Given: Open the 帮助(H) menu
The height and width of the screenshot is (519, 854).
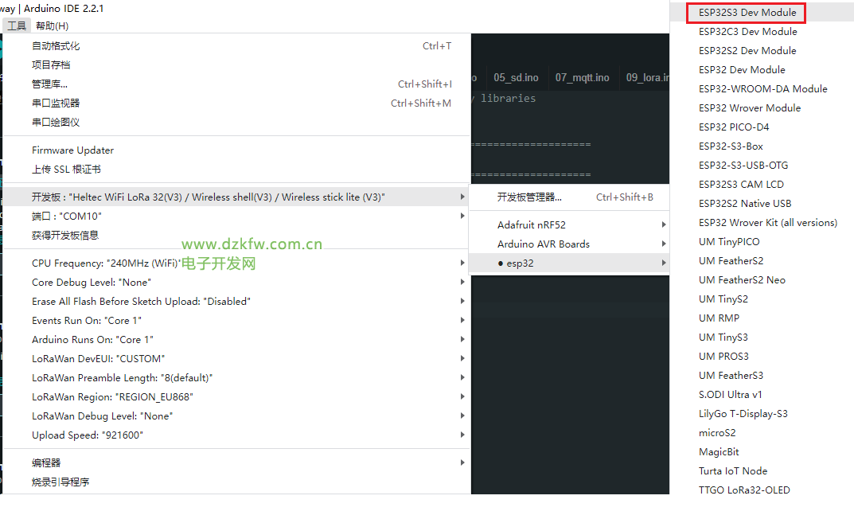Looking at the screenshot, I should click(x=52, y=25).
